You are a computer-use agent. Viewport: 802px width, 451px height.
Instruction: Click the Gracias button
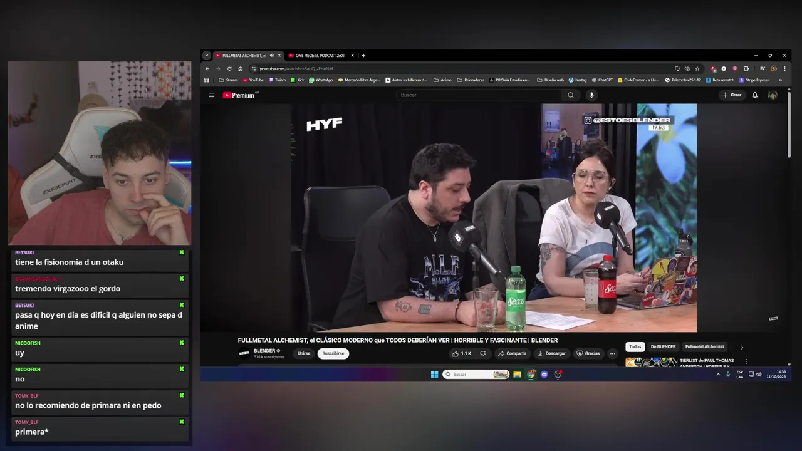point(588,353)
